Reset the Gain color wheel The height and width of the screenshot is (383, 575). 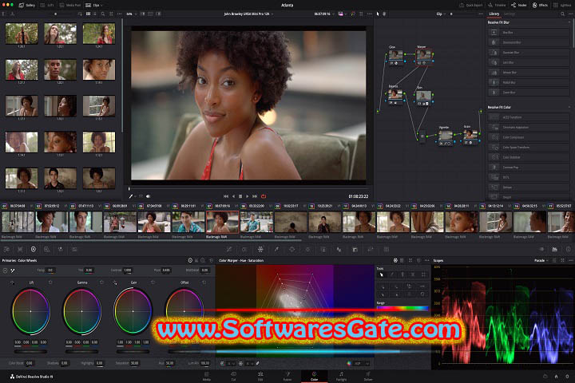click(153, 282)
